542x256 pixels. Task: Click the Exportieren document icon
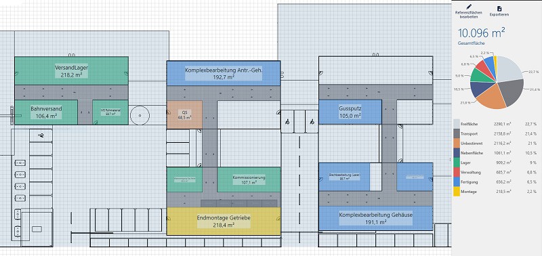499,9
